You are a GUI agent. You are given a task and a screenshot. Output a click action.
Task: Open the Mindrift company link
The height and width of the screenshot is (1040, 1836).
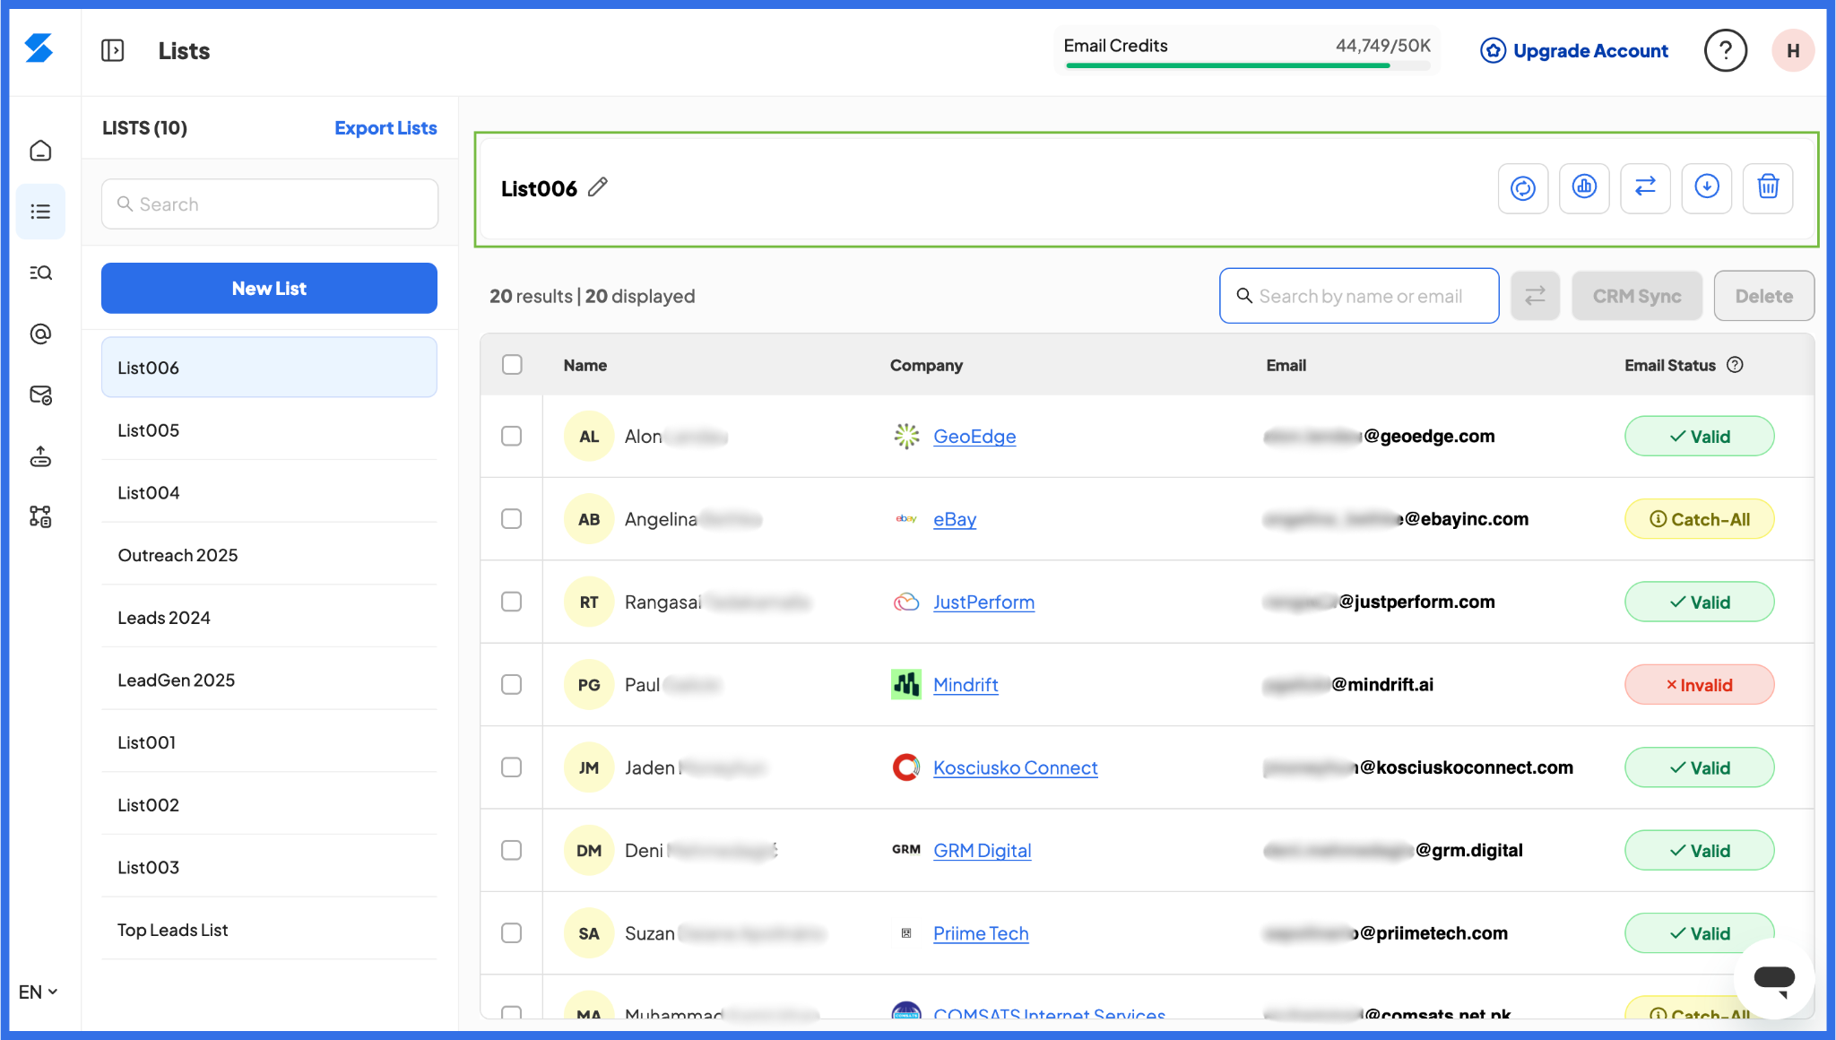966,685
